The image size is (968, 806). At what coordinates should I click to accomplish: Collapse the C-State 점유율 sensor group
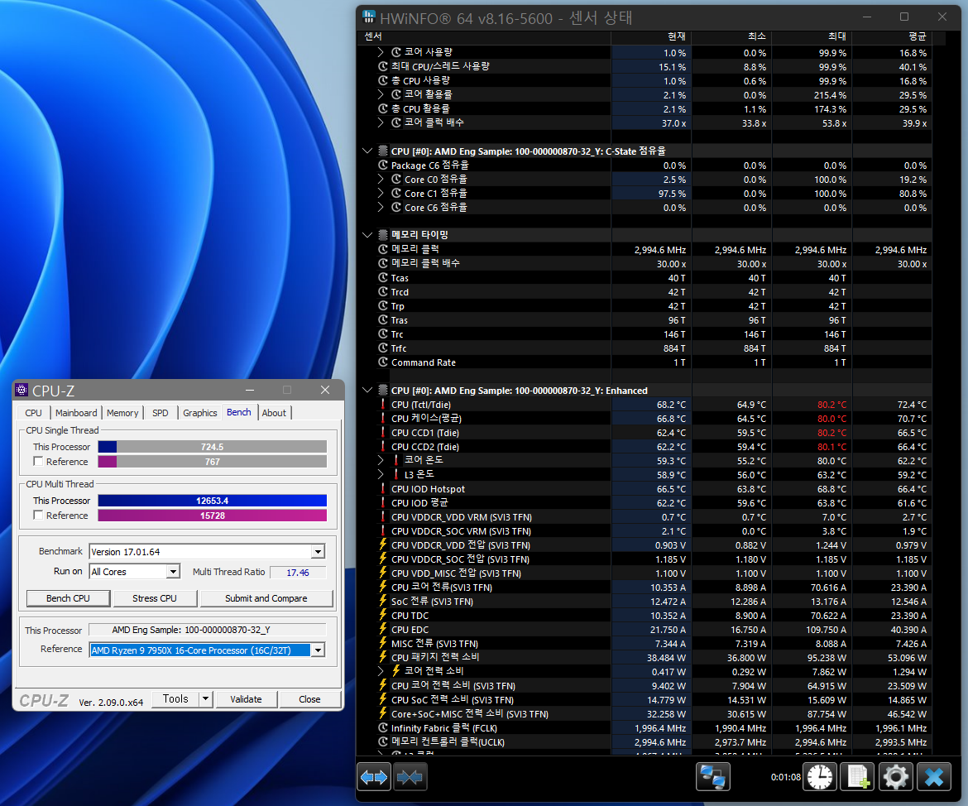367,151
